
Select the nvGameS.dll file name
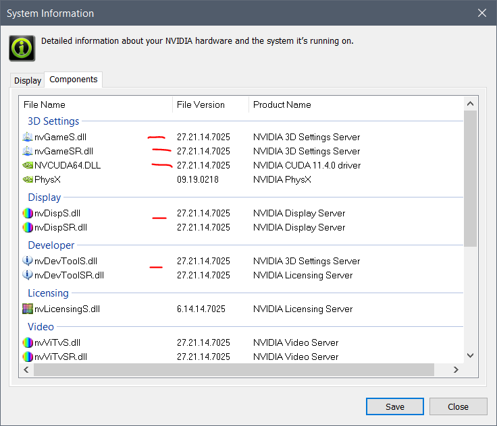(x=60, y=137)
